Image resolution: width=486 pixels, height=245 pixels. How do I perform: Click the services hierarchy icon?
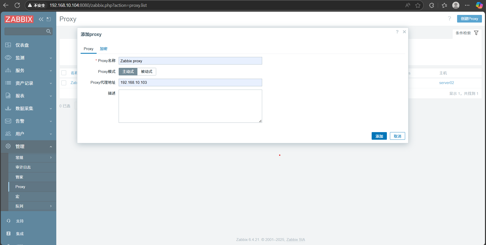point(8,70)
